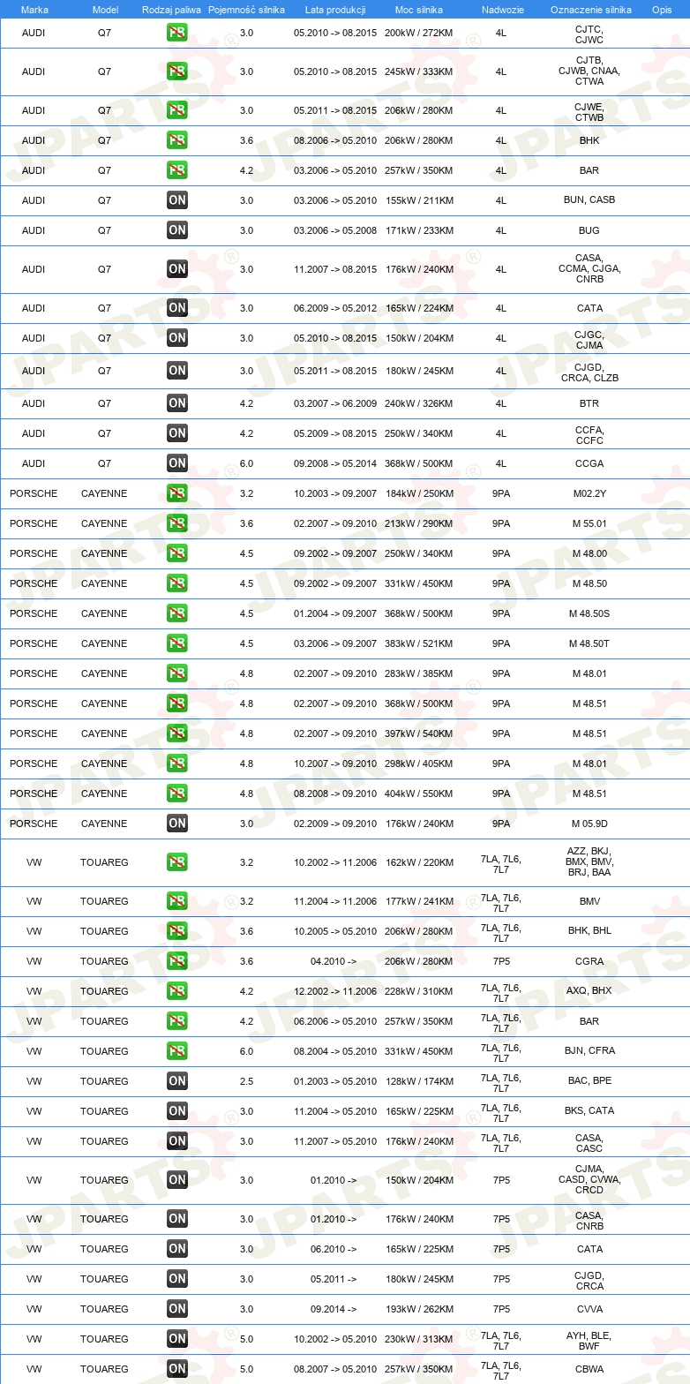Click the engine code CCGA cell
The height and width of the screenshot is (1384, 690).
(x=589, y=463)
